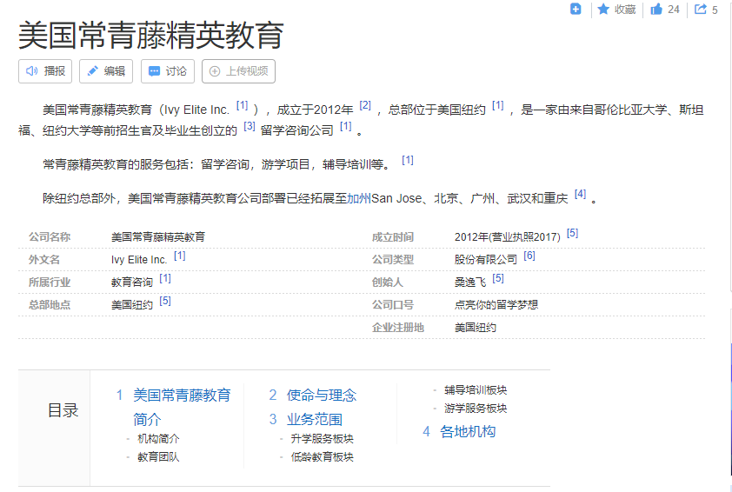Click reference [1] after 辅导培训等
Screen dimensions: 732x492
click(x=408, y=160)
